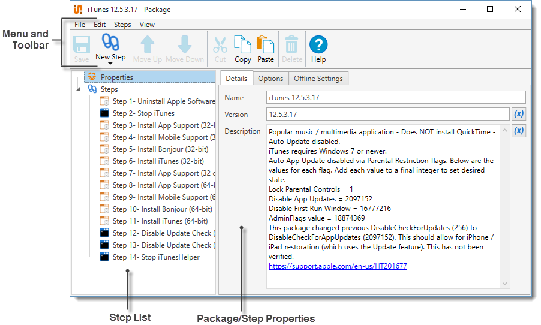
Task: Click the Move Down arrow icon
Action: click(x=185, y=44)
